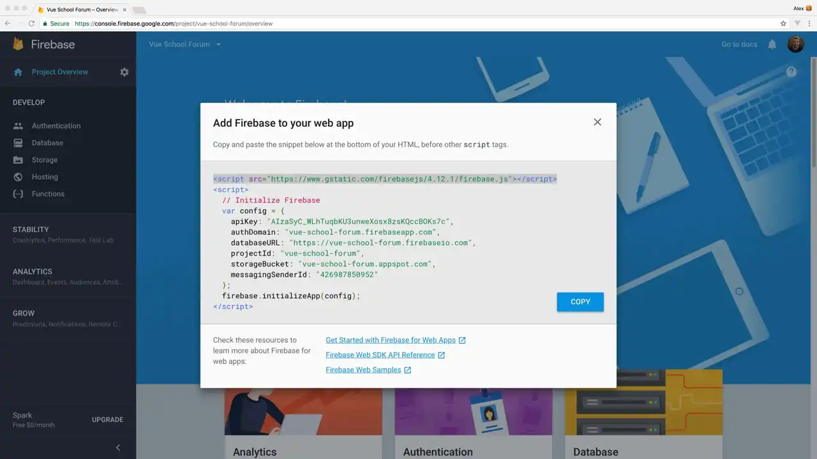Click the Firebase flame logo
This screenshot has width=817, height=459.
18,44
